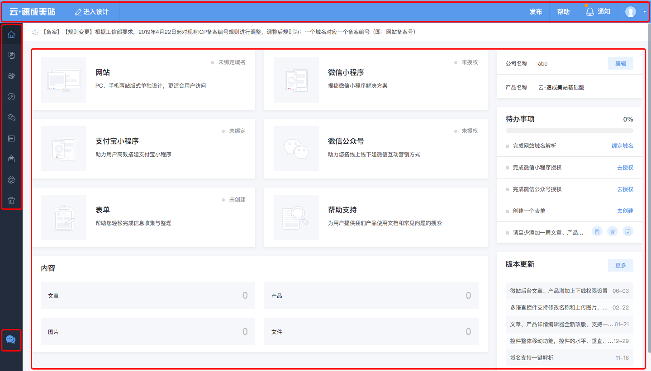The image size is (651, 371).
Task: Click the 创建一个表单 to-do item
Action: 529,211
